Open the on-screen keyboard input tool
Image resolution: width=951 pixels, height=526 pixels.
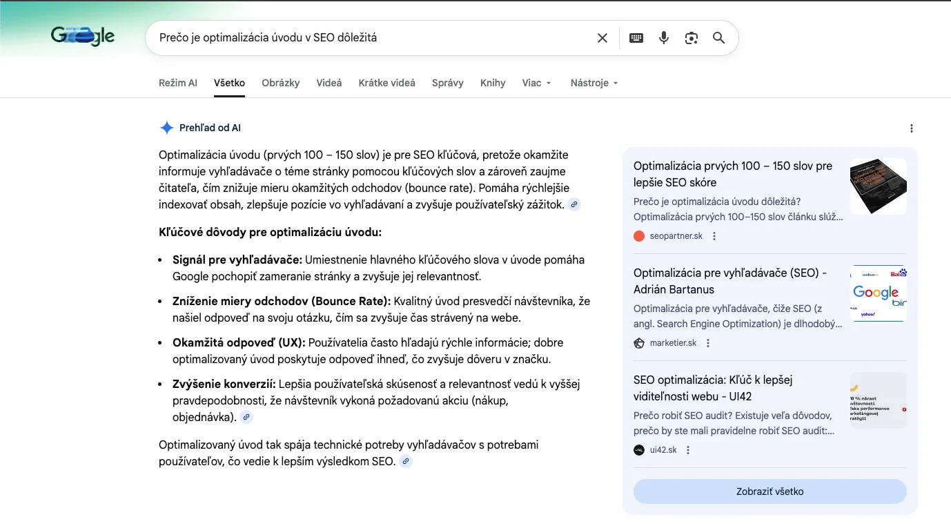[x=636, y=38]
